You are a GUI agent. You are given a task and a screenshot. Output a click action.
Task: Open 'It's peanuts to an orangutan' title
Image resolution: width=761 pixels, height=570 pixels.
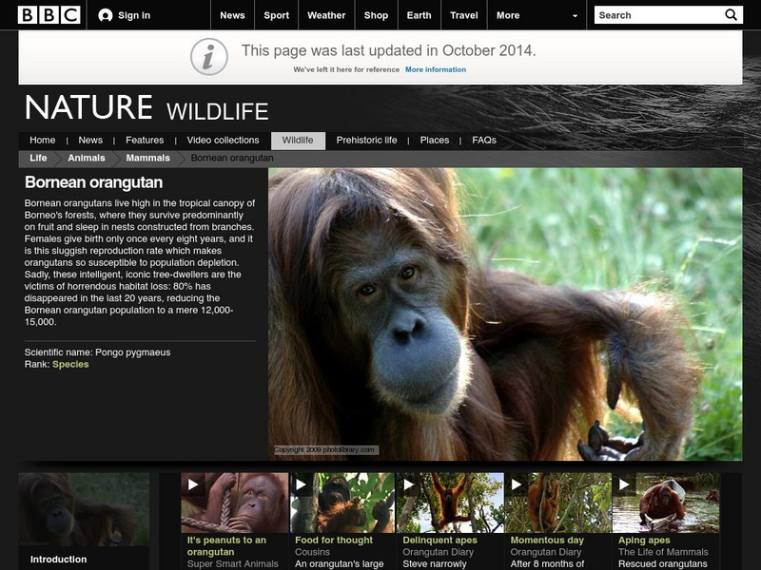(226, 545)
